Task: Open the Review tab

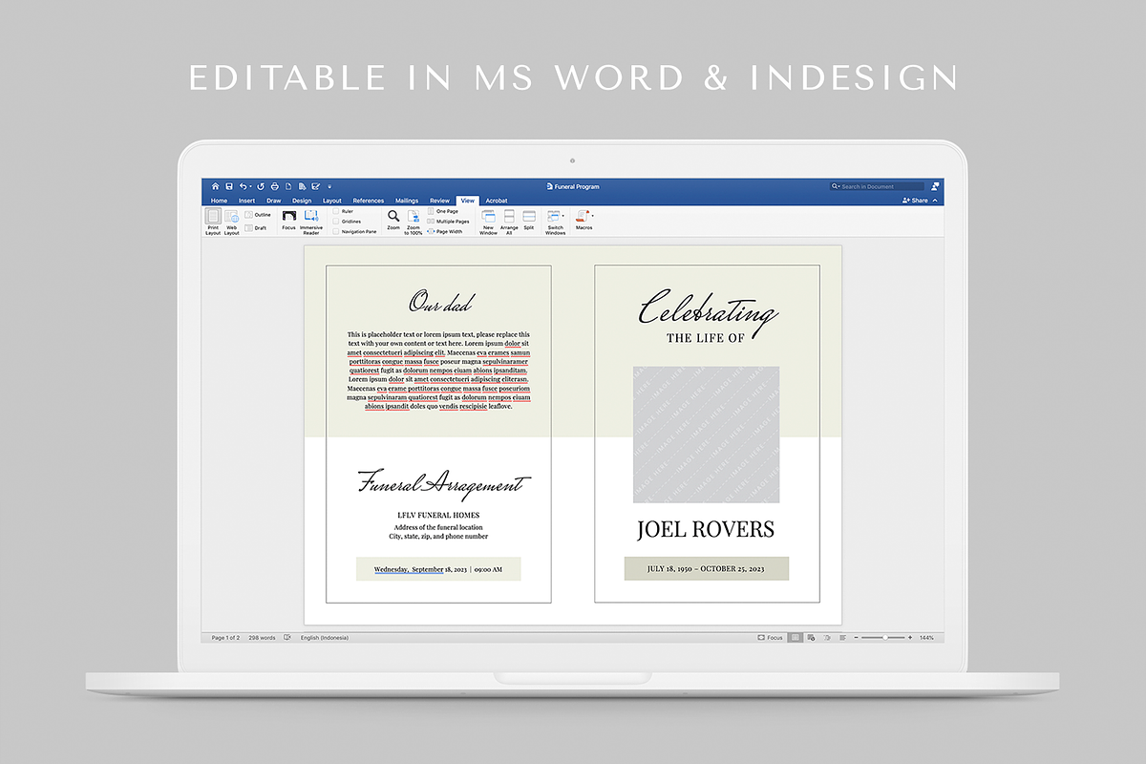Action: click(x=439, y=201)
